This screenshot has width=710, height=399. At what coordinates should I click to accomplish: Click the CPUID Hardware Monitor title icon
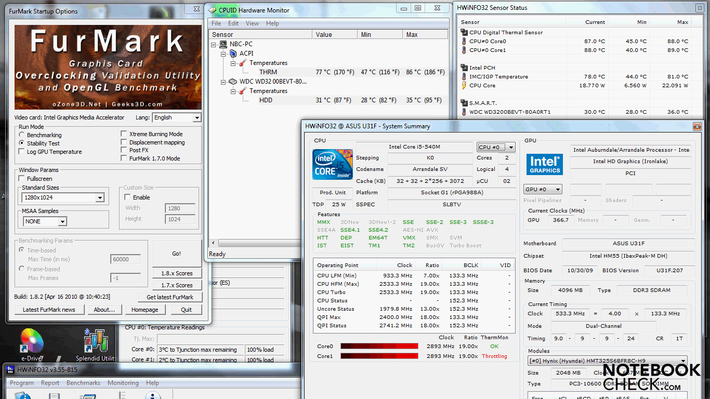[212, 10]
